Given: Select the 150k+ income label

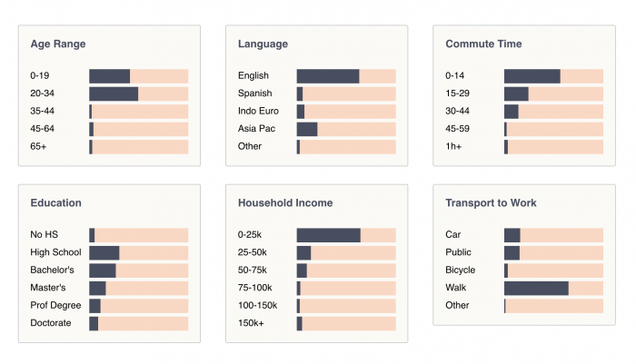Looking at the screenshot, I should [x=252, y=323].
